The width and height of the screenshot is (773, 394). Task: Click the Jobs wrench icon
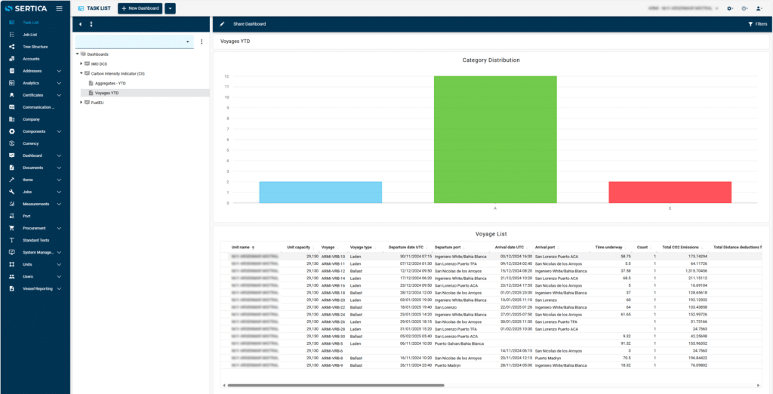point(12,192)
